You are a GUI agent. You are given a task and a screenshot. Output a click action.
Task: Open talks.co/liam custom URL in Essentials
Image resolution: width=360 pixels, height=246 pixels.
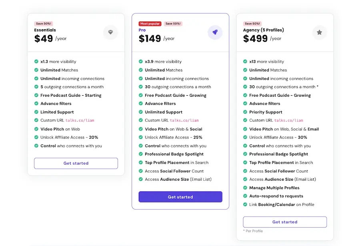tap(80, 120)
